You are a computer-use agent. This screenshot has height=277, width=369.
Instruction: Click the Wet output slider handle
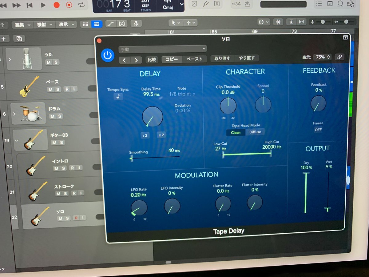point(328,209)
